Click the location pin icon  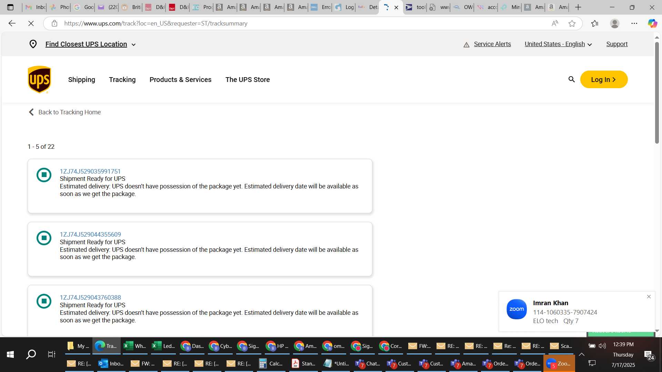pyautogui.click(x=33, y=44)
